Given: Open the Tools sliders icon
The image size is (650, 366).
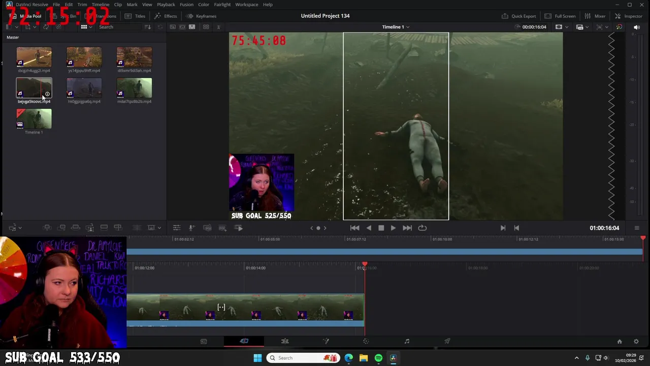Looking at the screenshot, I should [177, 228].
